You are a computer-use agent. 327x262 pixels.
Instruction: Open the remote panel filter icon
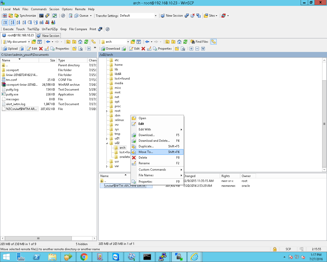139,42
